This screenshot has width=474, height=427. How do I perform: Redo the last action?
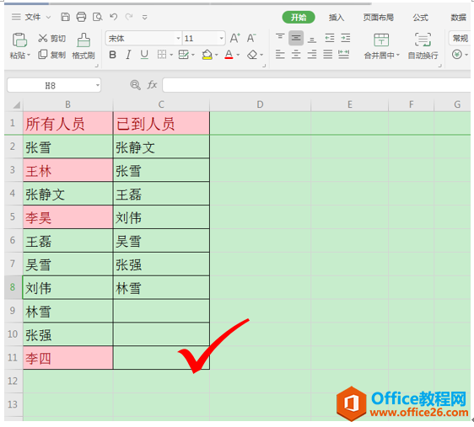[x=129, y=17]
